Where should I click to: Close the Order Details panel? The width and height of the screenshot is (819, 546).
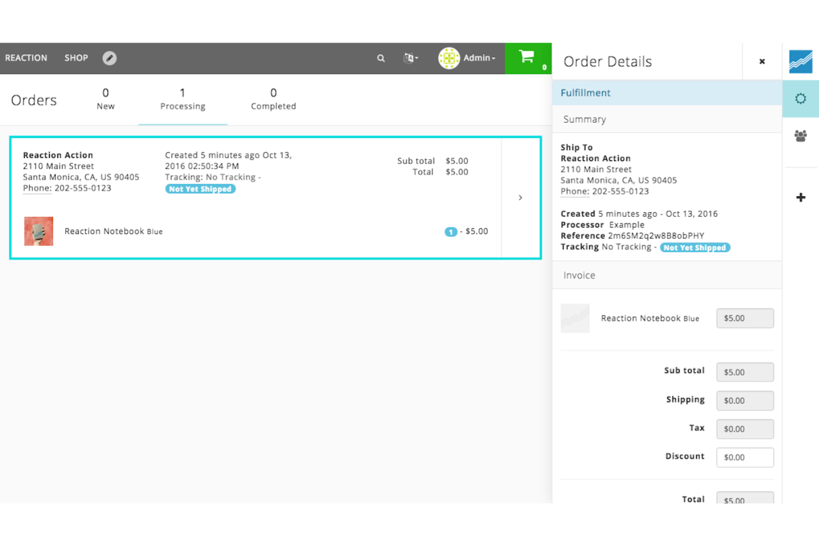pos(762,61)
